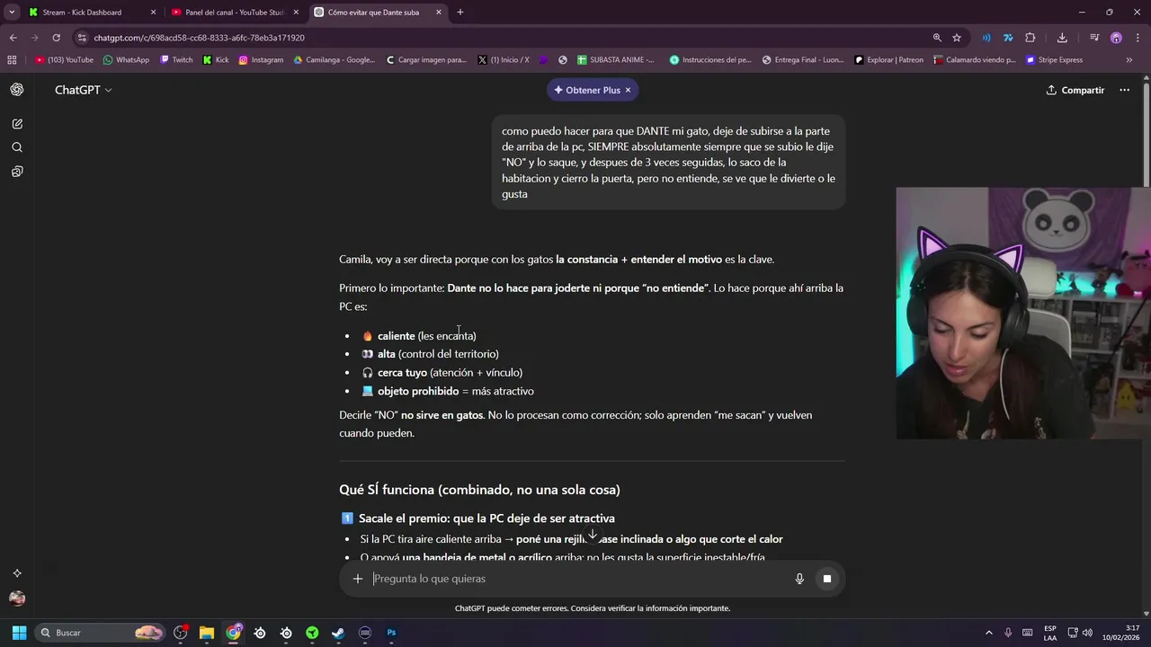Click the webcam overlay thumbnail
This screenshot has height=647, width=1151.
pos(1023,313)
